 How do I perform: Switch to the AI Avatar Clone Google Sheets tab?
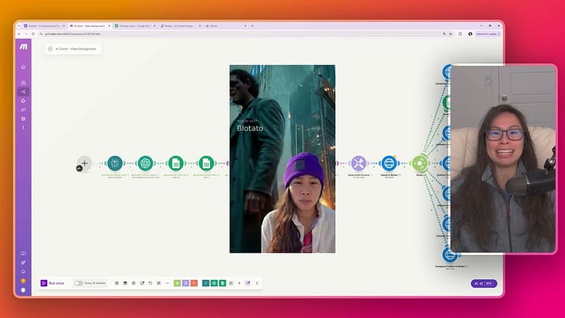(135, 26)
